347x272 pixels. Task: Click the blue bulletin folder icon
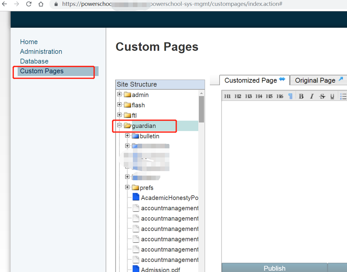point(135,136)
